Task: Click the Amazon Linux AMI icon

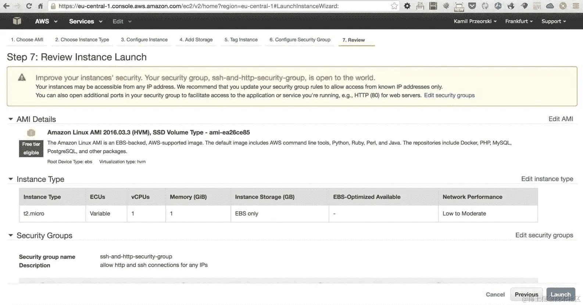Action: 31,133
